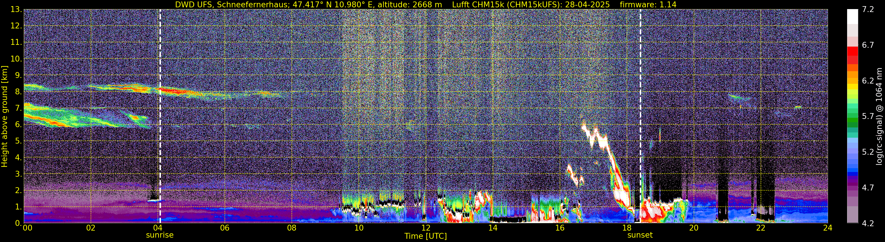This screenshot has height=242, width=885.
Task: Click the sunrise label below the time axis
Action: [x=160, y=235]
